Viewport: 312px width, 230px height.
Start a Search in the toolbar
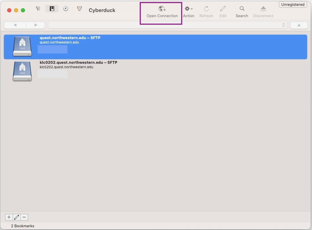coord(242,10)
